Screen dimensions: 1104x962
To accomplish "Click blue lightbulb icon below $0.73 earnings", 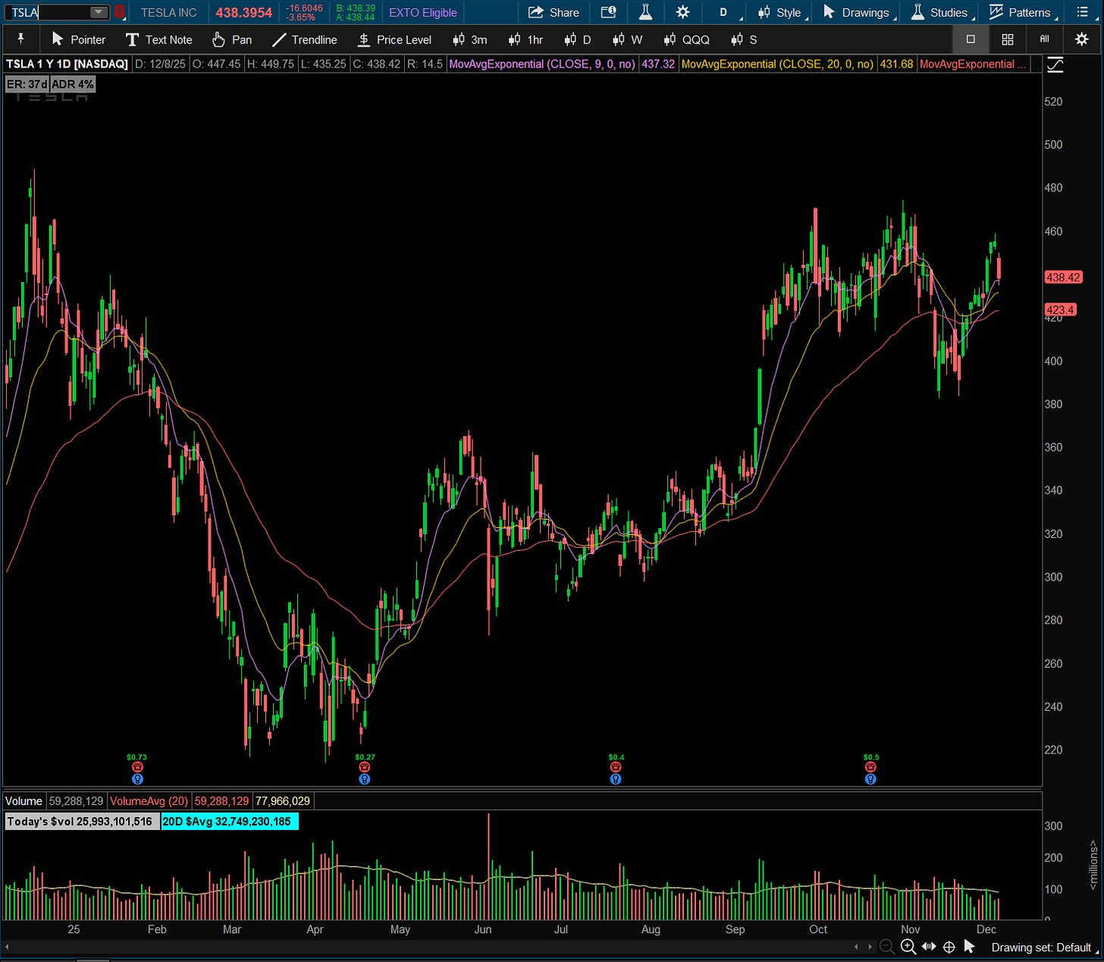I will [137, 779].
